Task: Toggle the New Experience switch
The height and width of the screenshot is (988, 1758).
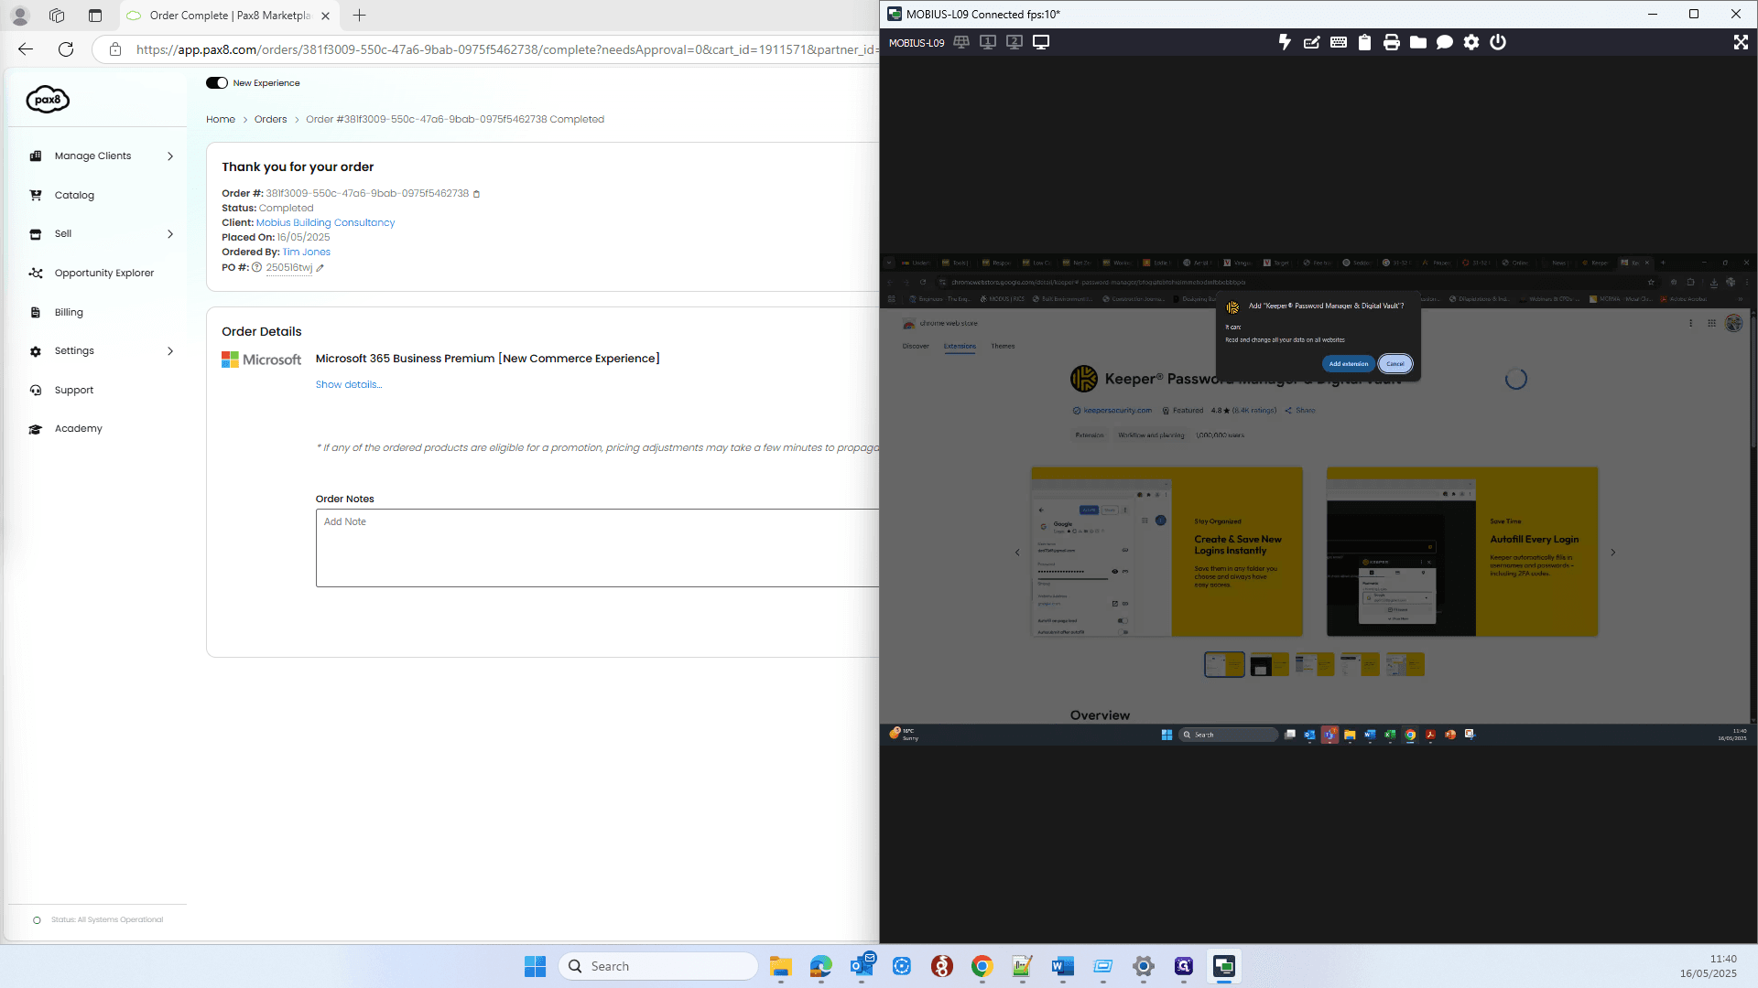Action: [217, 83]
